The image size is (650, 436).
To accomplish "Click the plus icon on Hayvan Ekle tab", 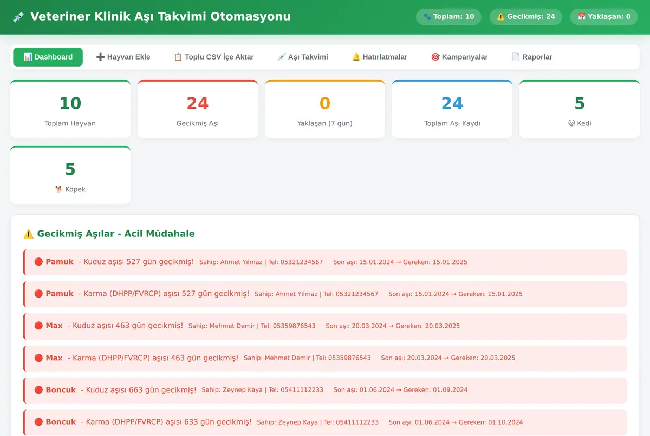I will tap(100, 57).
